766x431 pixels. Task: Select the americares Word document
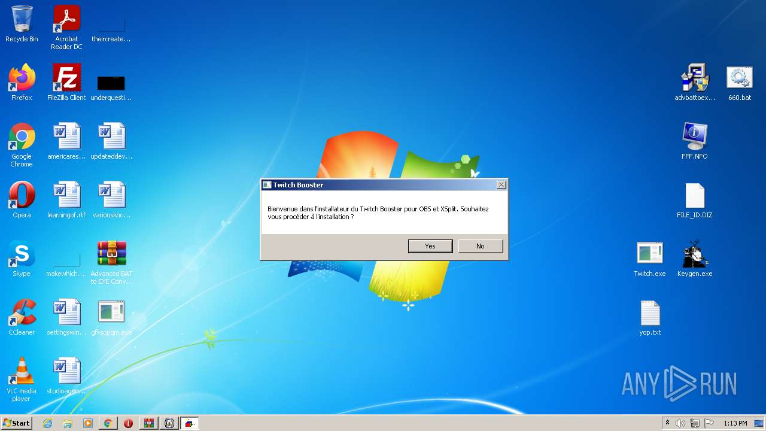[x=66, y=141]
